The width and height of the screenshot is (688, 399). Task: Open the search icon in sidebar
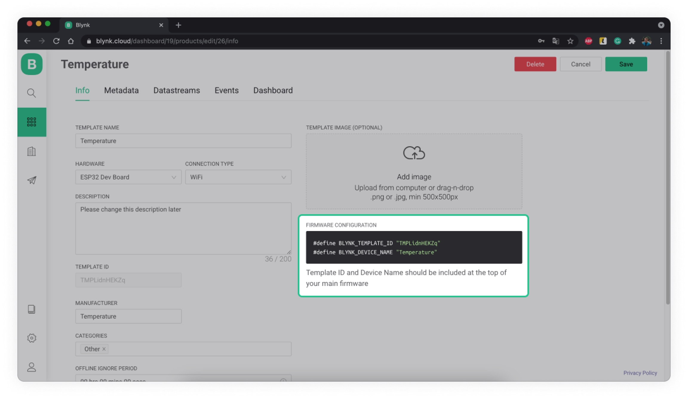(32, 93)
